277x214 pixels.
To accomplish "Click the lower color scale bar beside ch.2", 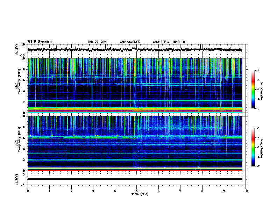I will click(253, 147).
